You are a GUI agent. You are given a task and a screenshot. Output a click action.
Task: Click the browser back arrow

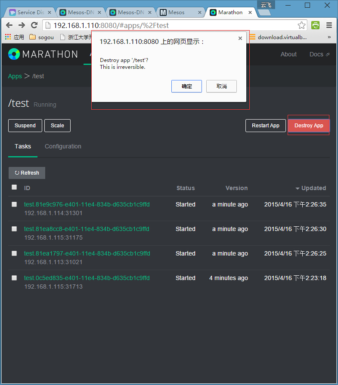[x=9, y=25]
